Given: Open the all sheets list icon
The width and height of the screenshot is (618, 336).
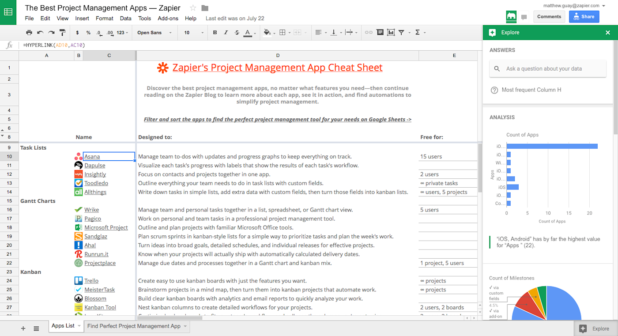Looking at the screenshot, I should [x=36, y=328].
